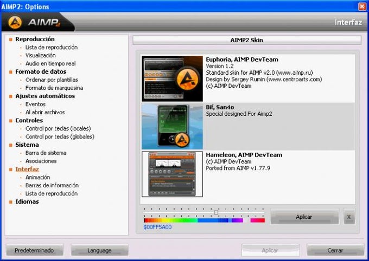Select the highlighted Interfaz section
This screenshot has width=369, height=261.
(x=27, y=169)
